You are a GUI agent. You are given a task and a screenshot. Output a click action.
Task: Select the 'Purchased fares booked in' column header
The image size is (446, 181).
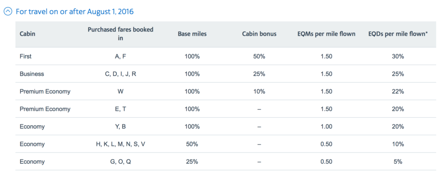(x=120, y=34)
